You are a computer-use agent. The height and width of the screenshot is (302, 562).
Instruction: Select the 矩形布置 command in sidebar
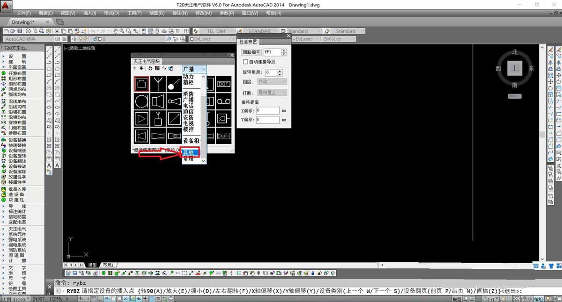coord(17,79)
